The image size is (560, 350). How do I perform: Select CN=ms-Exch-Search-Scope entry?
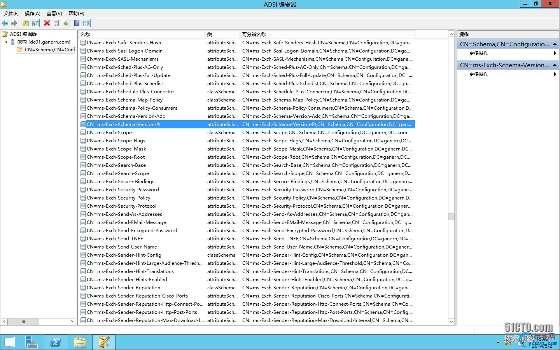pos(118,173)
